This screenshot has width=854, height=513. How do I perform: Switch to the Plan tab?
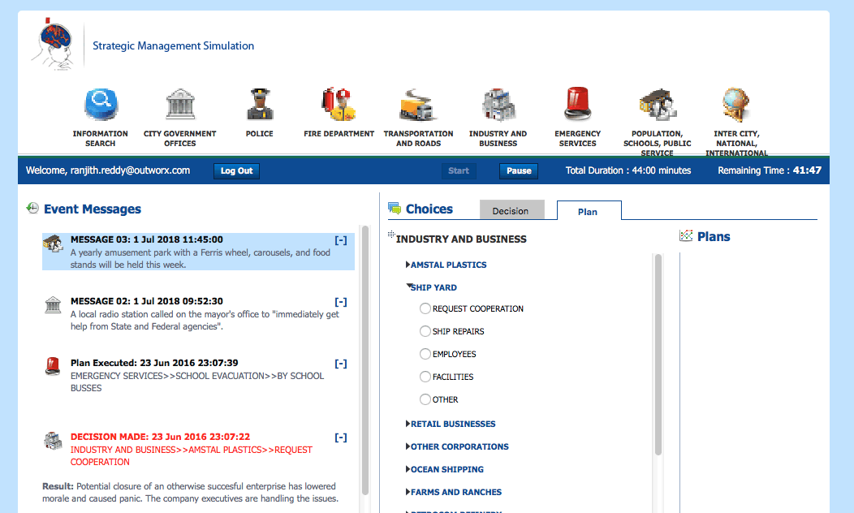click(x=589, y=211)
